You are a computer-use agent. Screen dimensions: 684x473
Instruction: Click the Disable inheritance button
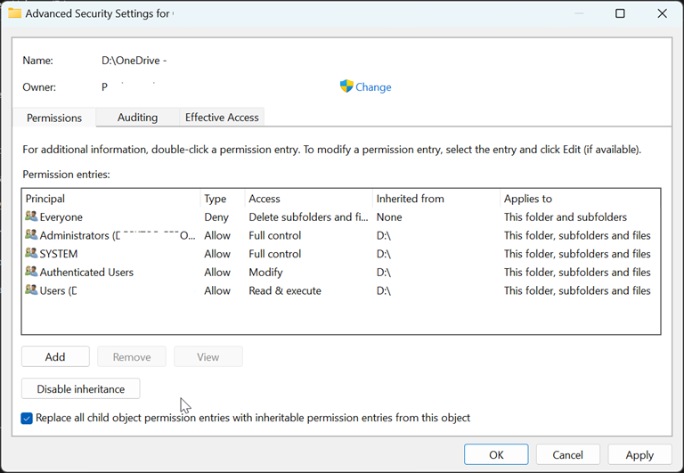80,389
